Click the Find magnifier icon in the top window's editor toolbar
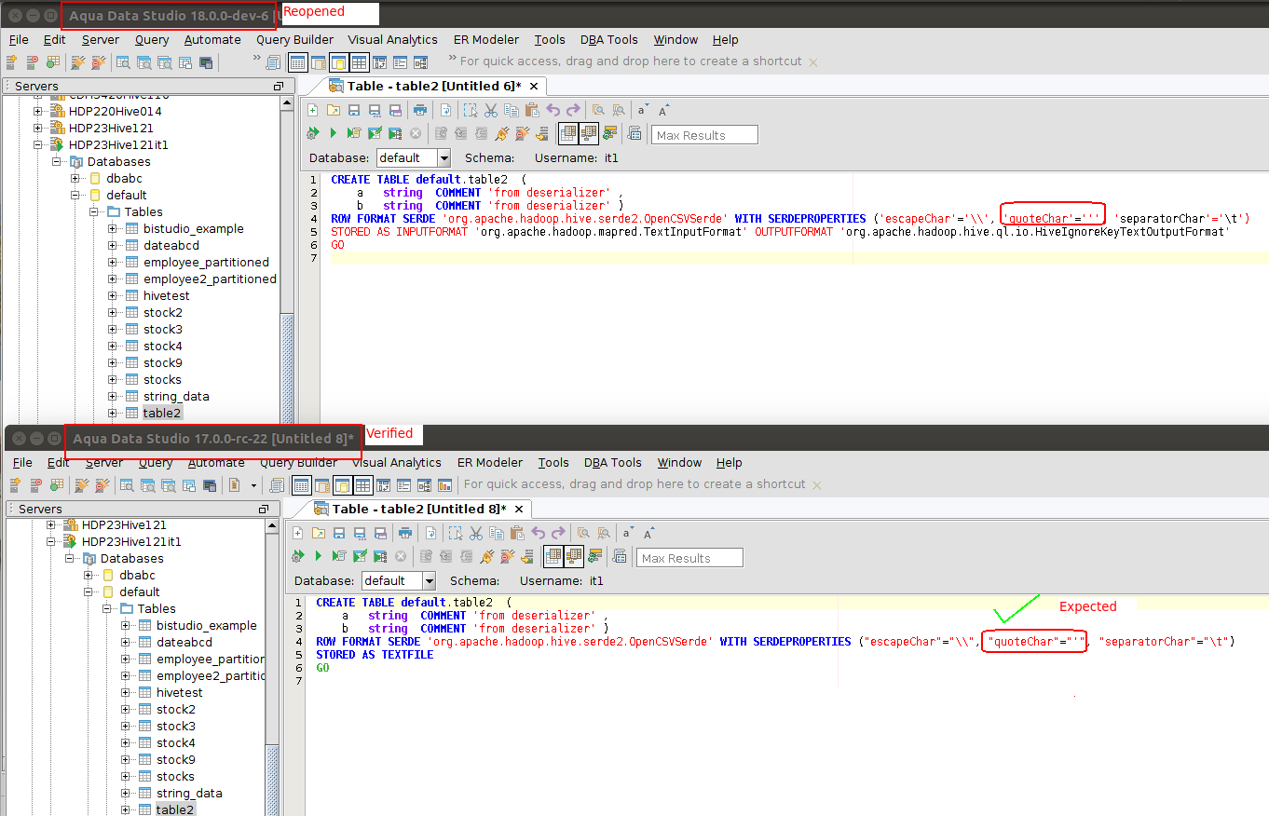Viewport: 1269px width, 816px height. click(x=598, y=110)
